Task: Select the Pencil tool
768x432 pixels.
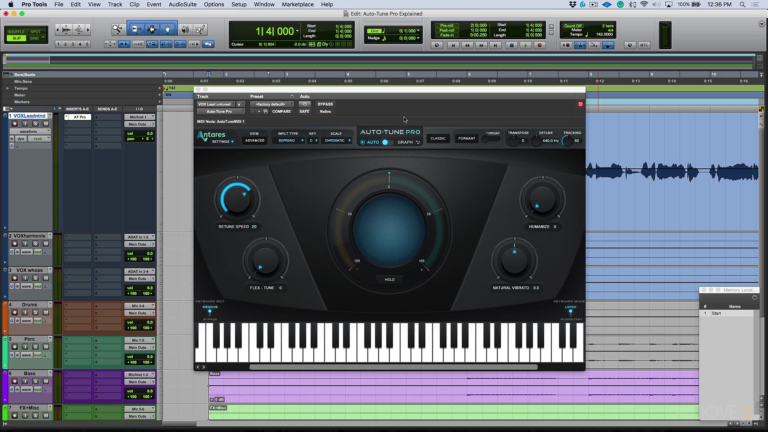Action: tap(200, 29)
